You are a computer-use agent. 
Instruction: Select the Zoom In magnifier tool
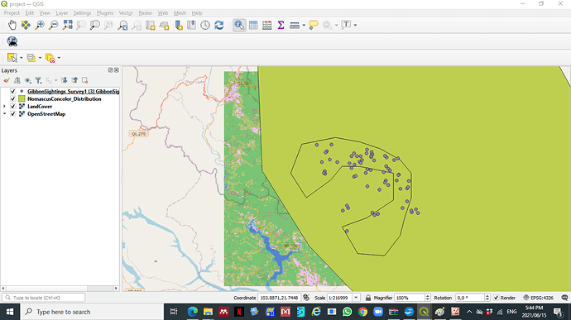tap(40, 25)
